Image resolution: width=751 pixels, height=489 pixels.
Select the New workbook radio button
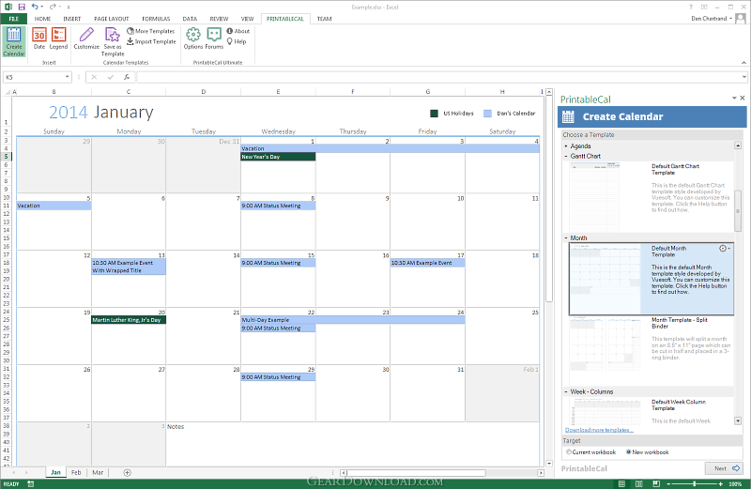click(x=629, y=452)
